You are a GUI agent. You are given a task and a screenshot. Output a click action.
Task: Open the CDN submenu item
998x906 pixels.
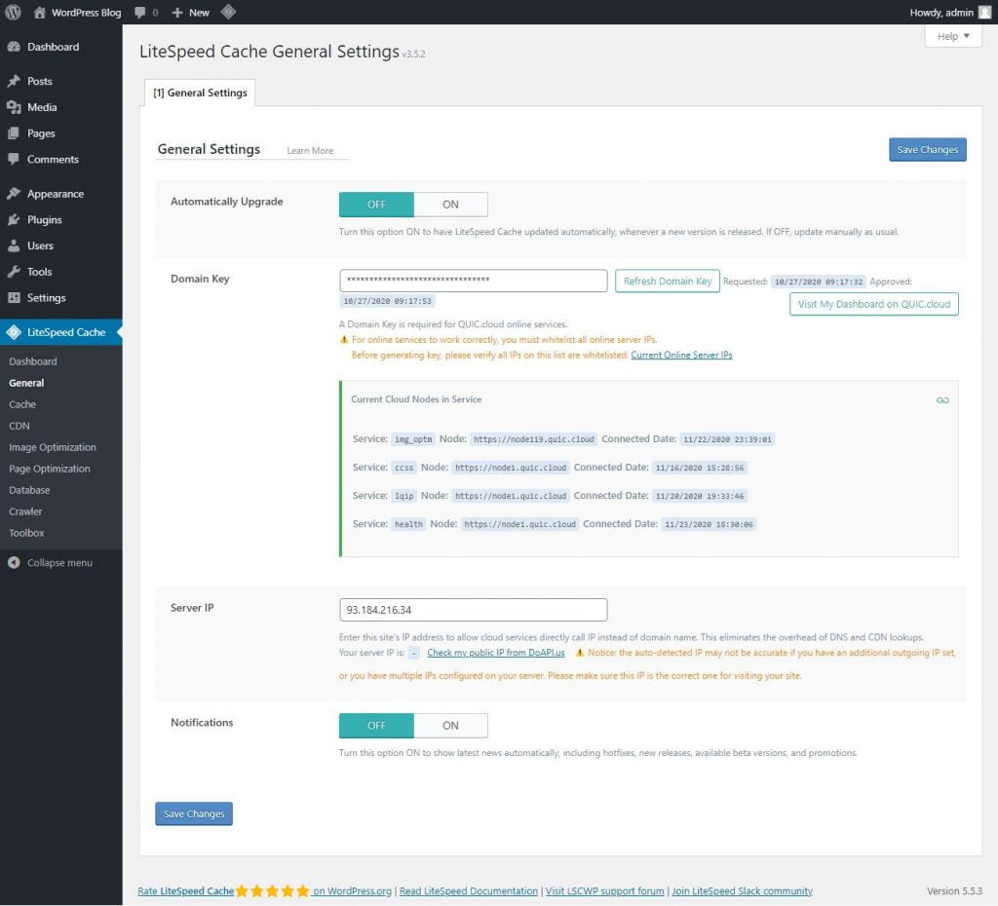point(19,426)
